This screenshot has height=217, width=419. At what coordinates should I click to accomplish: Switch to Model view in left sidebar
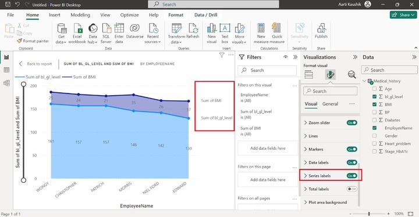coord(6,83)
